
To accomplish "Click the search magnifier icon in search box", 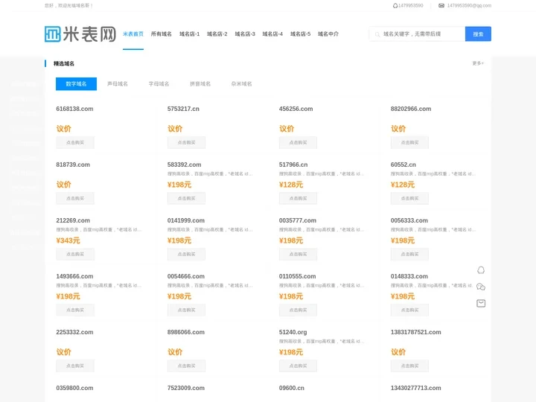I will 377,34.
